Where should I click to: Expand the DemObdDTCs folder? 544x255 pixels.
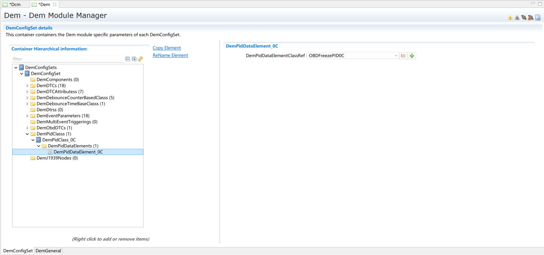click(27, 128)
